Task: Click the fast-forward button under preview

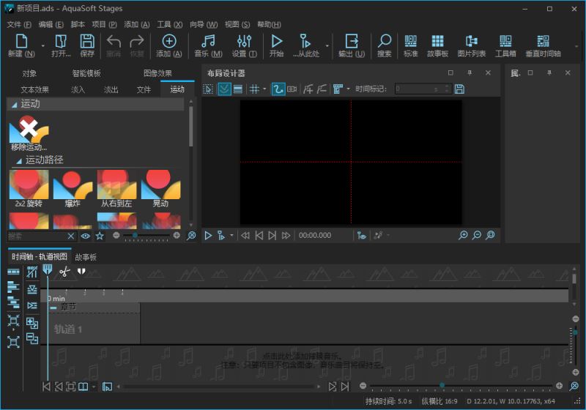Action: [286, 235]
